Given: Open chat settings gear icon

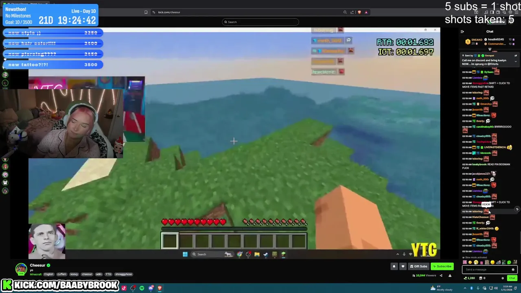Looking at the screenshot, I should pos(503,278).
